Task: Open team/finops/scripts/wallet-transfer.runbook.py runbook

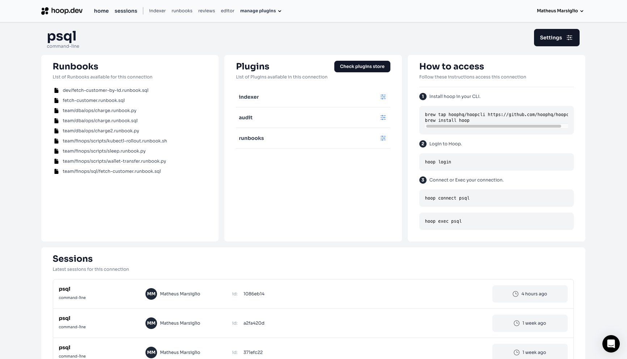Action: (x=114, y=161)
